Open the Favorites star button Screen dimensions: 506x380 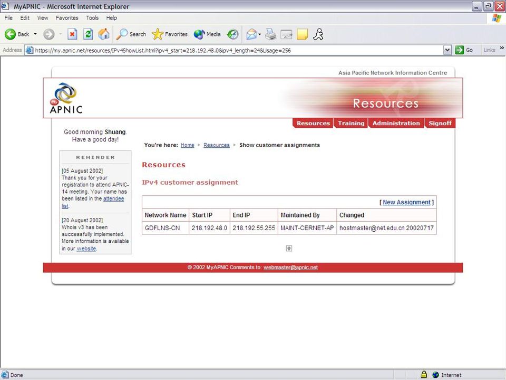click(x=170, y=34)
